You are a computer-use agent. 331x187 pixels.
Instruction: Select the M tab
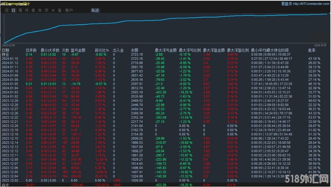coord(53,10)
